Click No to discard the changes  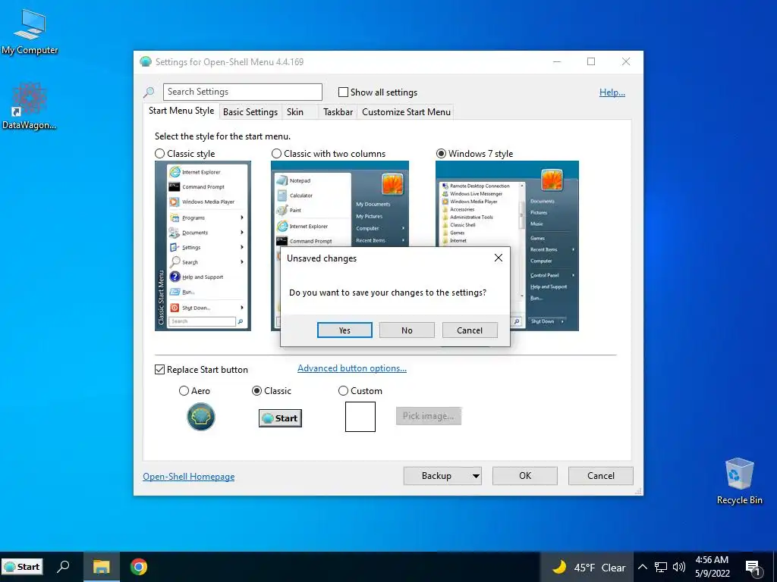coord(407,330)
